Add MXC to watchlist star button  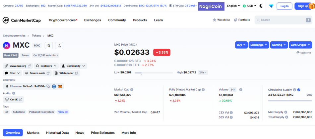[x=49, y=46]
